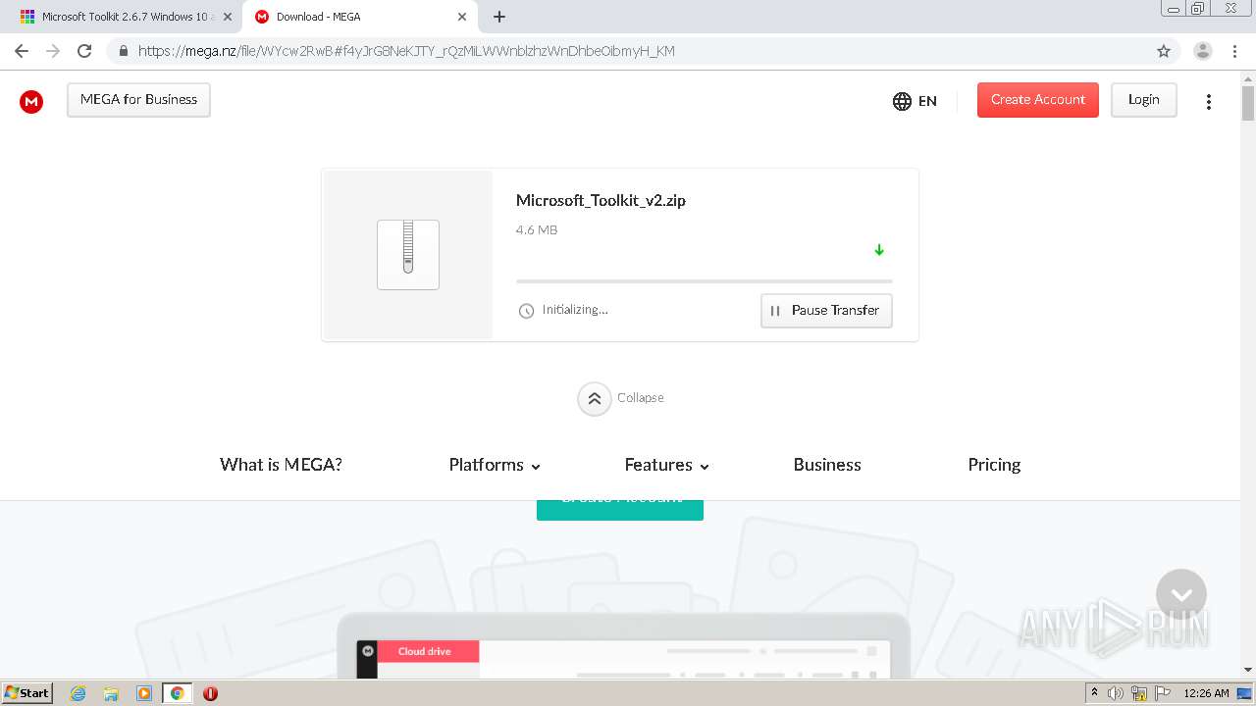
Task: Open Chrome profile avatar icon
Action: point(1203,51)
